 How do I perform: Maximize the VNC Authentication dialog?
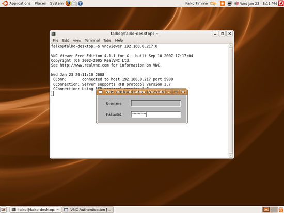[176, 92]
